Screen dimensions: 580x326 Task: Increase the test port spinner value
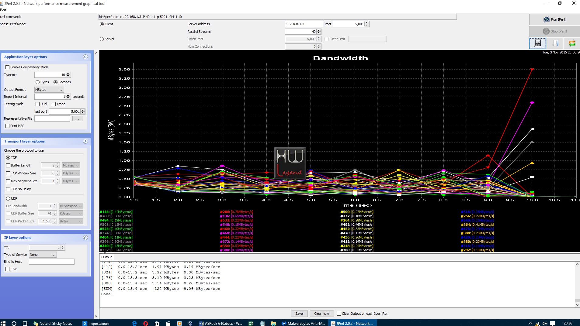coord(83,110)
